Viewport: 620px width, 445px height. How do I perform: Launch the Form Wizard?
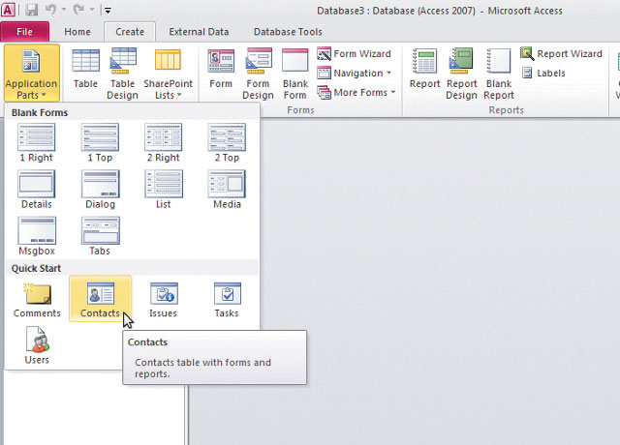click(x=355, y=54)
